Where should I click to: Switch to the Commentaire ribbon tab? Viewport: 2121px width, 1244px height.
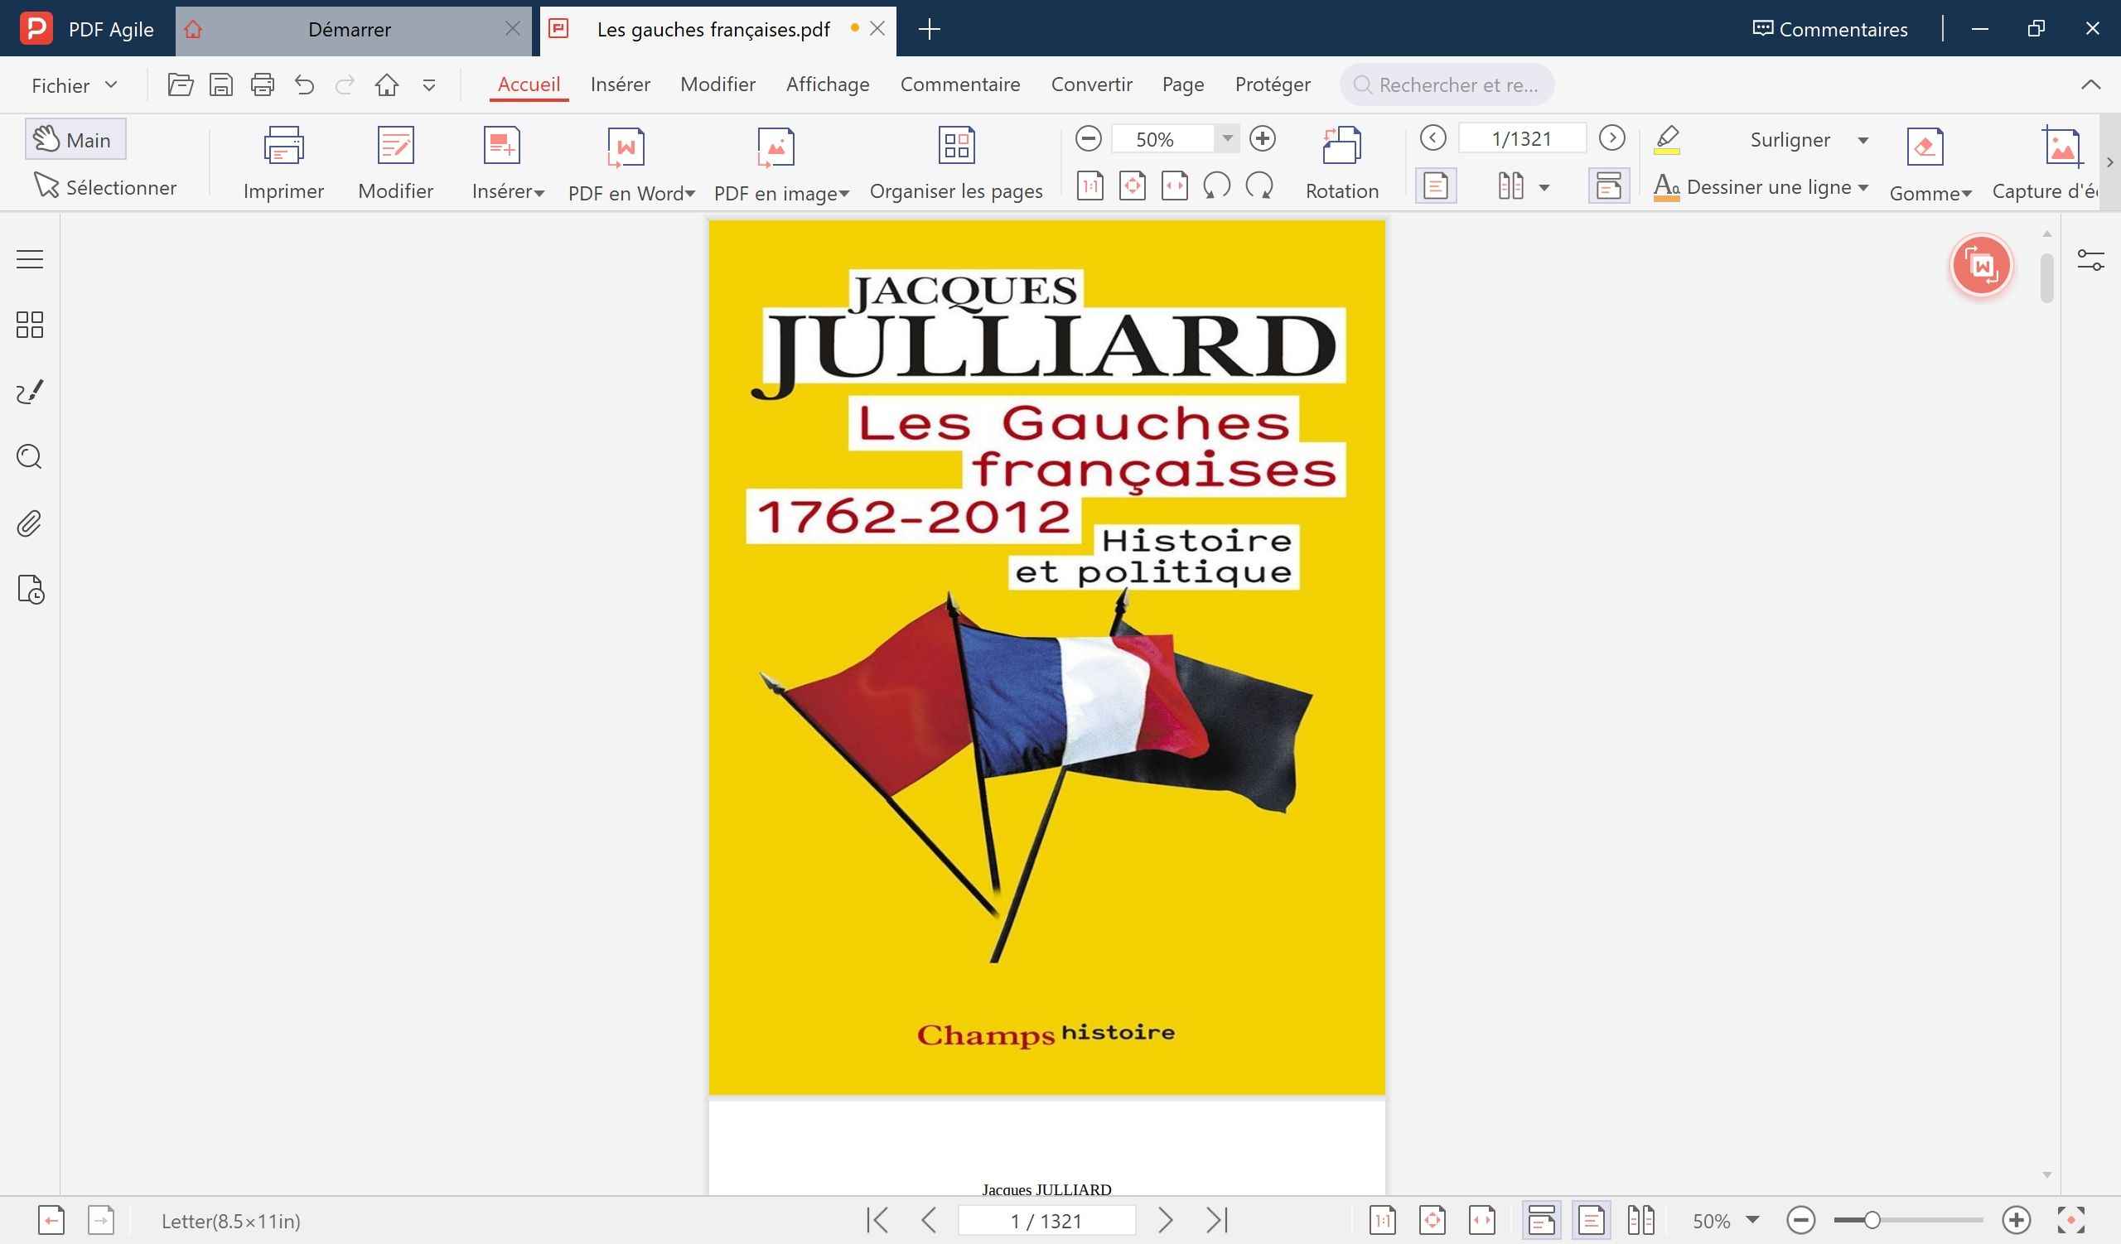tap(959, 84)
